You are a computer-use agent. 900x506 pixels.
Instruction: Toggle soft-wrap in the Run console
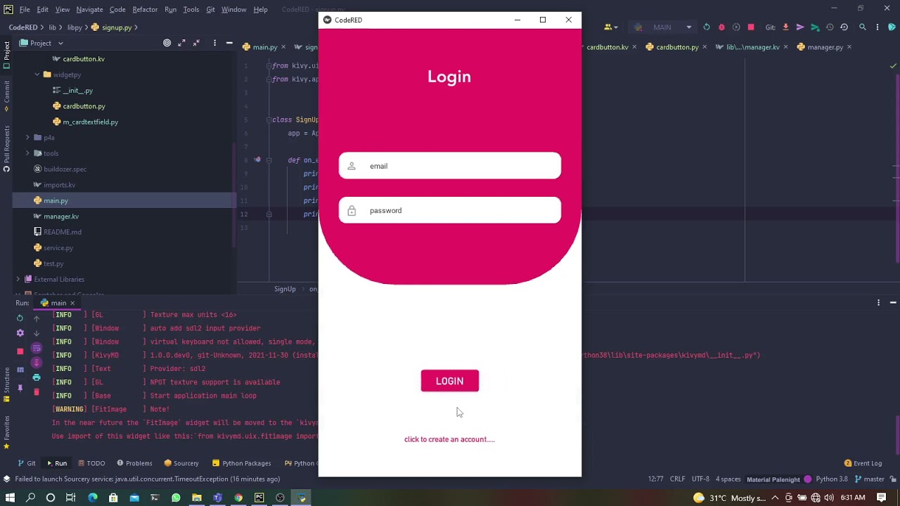click(37, 348)
